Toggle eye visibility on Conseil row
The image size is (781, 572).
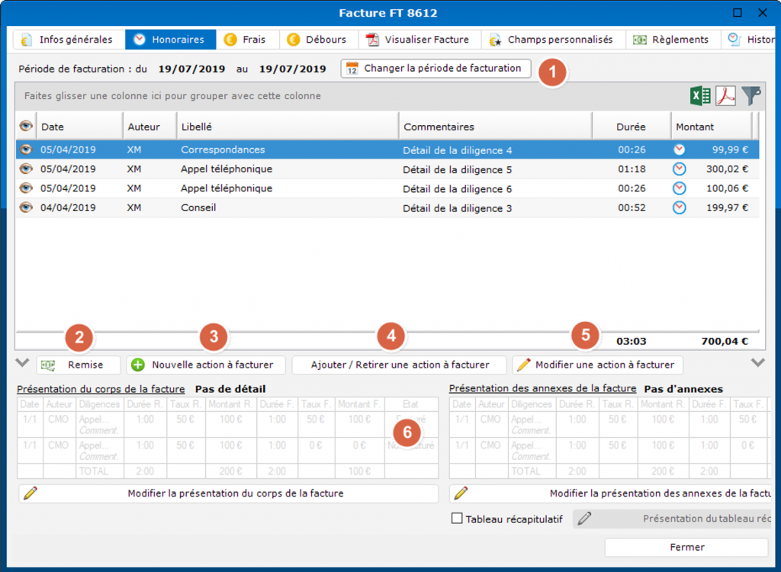26,207
